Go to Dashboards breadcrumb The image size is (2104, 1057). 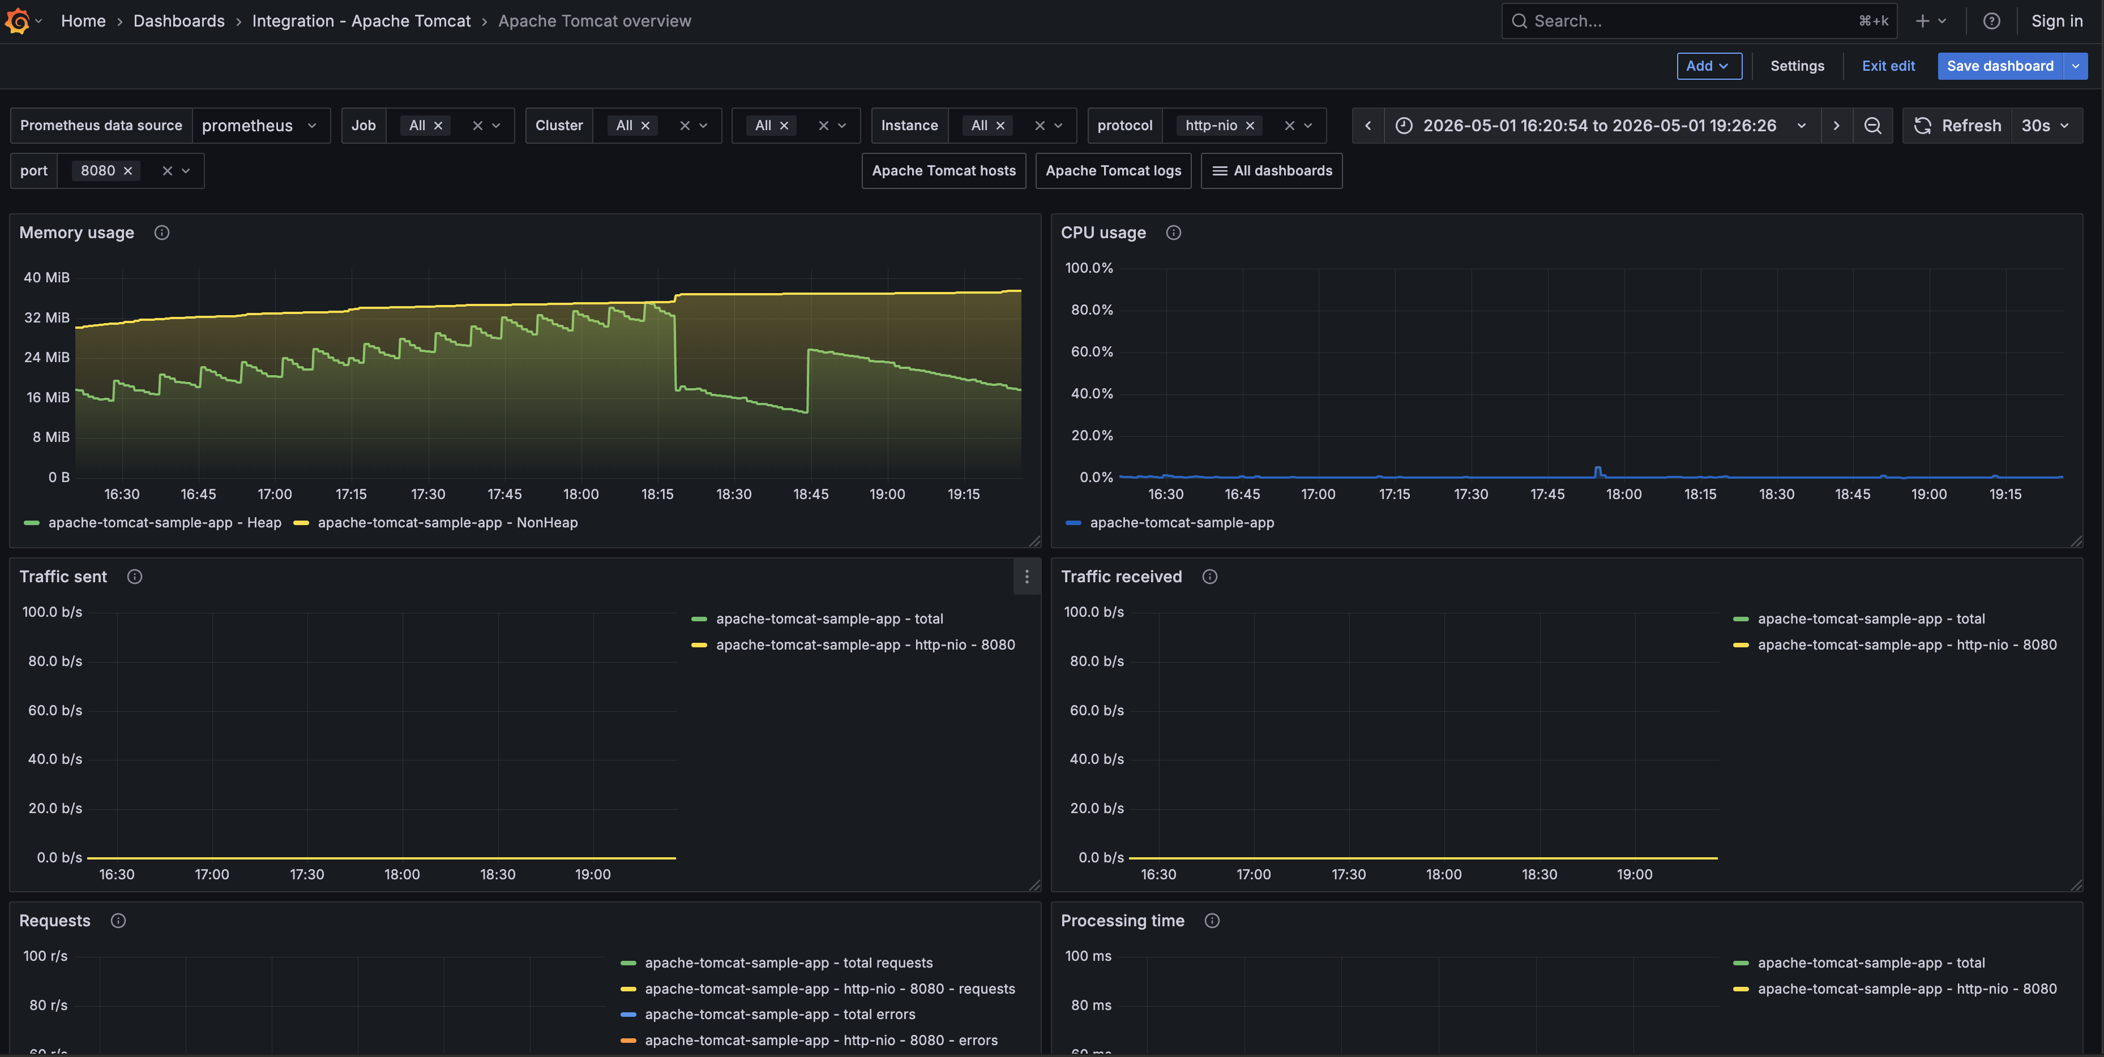coord(179,22)
